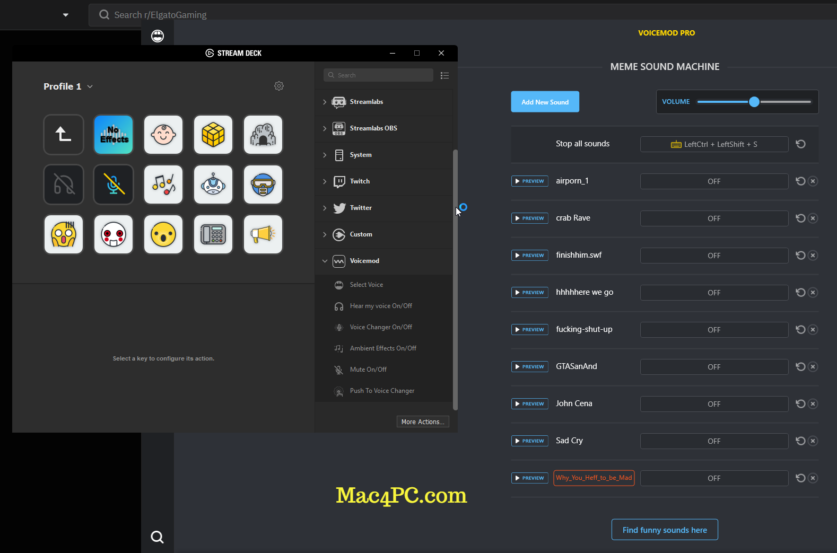Reset the Stop all sounds hotkey
The image size is (837, 553).
(x=800, y=144)
